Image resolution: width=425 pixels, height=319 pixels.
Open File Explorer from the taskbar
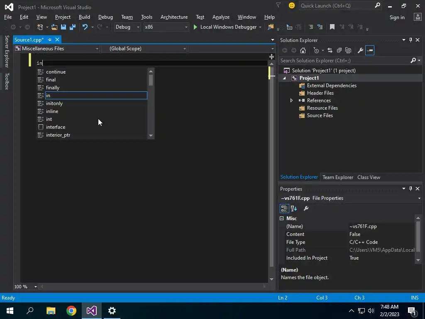click(x=51, y=311)
